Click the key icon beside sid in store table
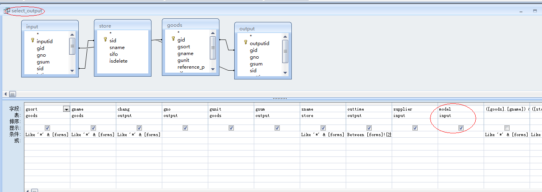Image resolution: width=542 pixels, height=192 pixels. pyautogui.click(x=106, y=40)
